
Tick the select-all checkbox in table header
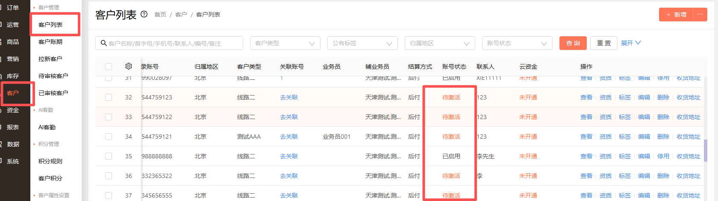click(109, 67)
